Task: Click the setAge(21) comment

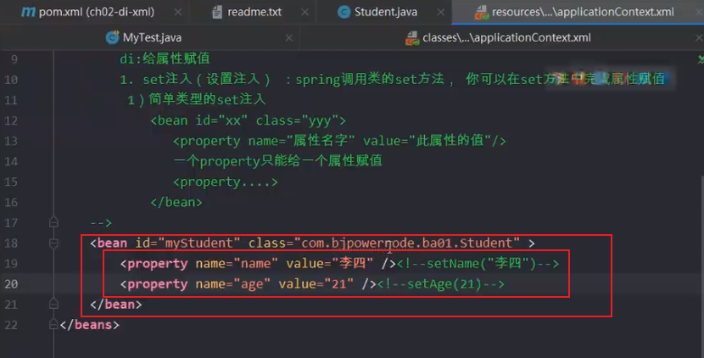Action: pyautogui.click(x=441, y=284)
